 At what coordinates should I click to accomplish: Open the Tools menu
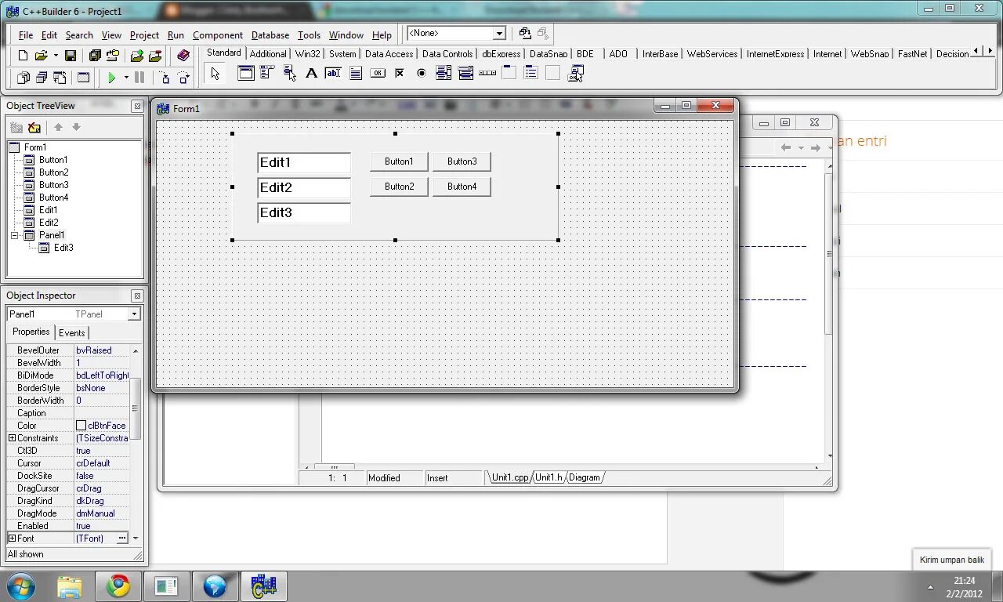309,35
